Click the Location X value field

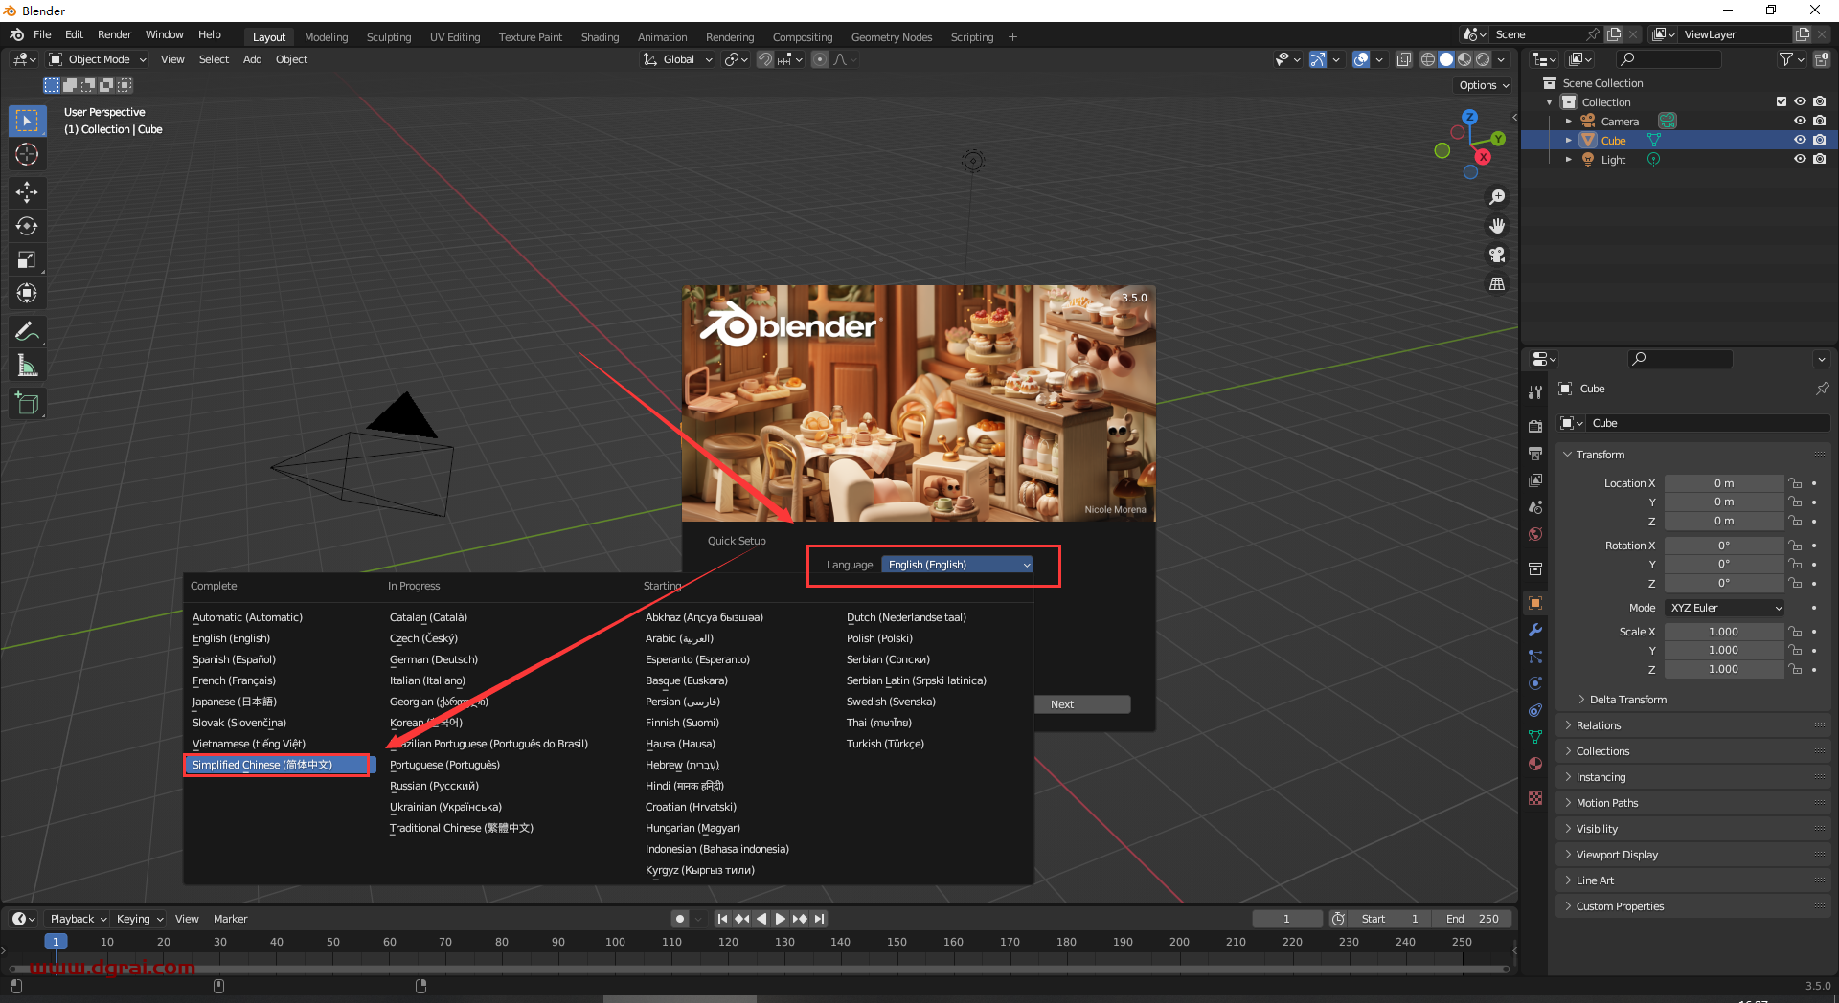[1724, 483]
